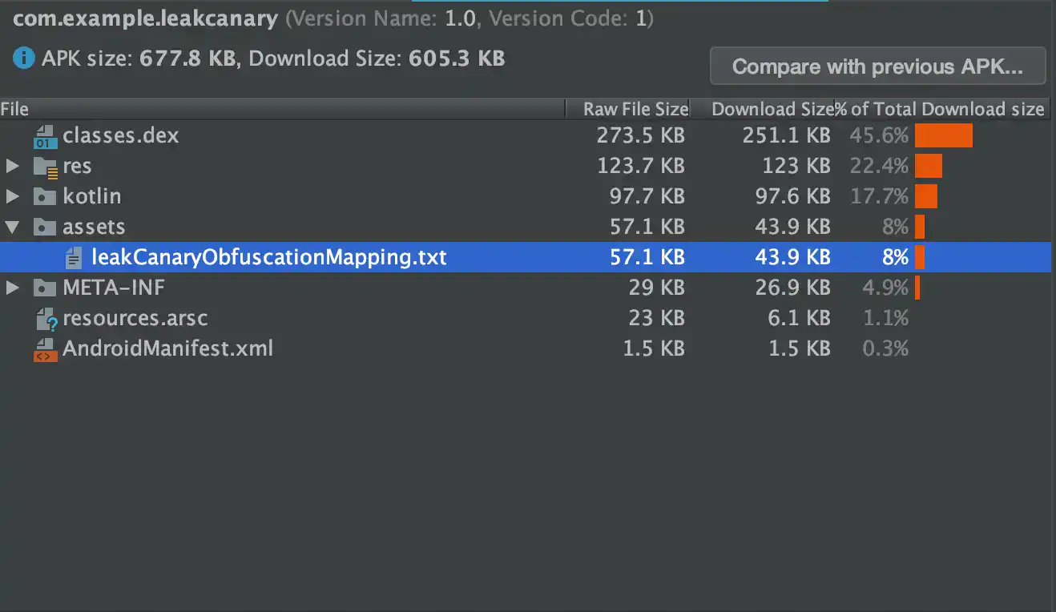Screen dimensions: 1056x612
Task: Click the META-INF folder icon
Action: coord(44,288)
